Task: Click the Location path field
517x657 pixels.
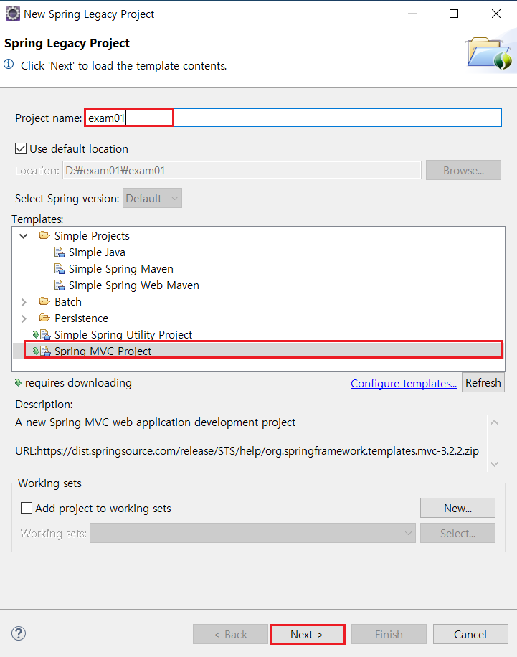Action: point(242,170)
